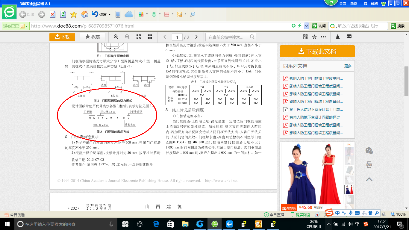409x230 pixels.
Task: Click the 恢复 restore button
Action: coord(99,14)
